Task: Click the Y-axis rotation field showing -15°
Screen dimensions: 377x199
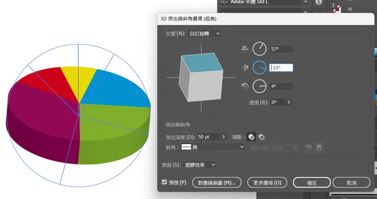Action: [x=281, y=68]
